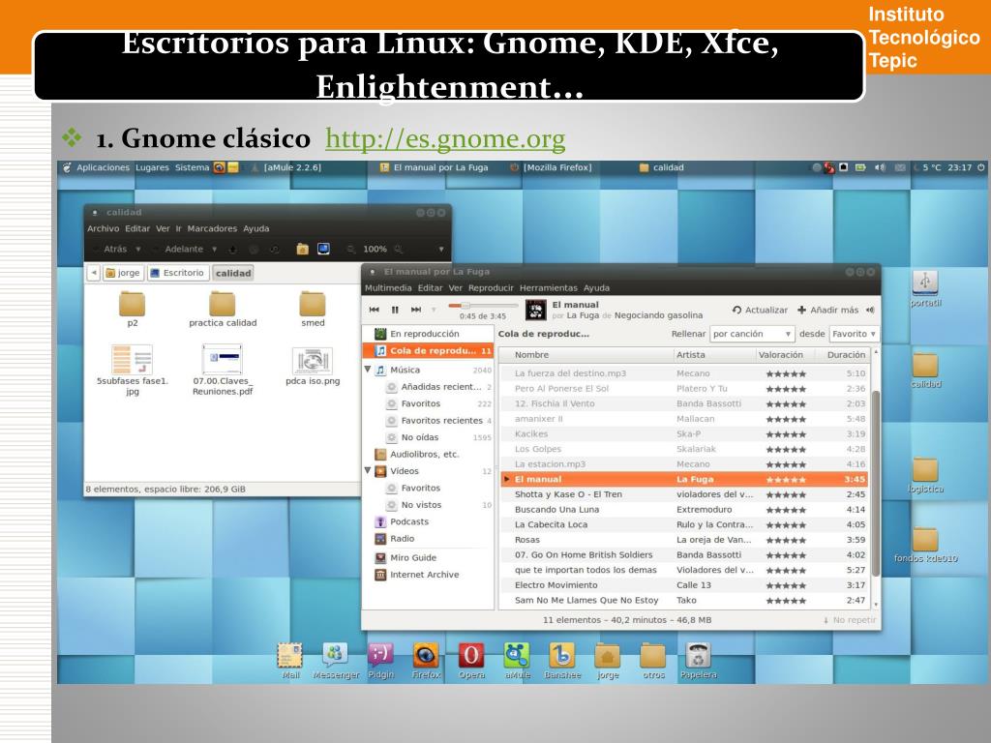The image size is (991, 743).
Task: Open the Adelante history dropdown arrow
Action: (x=214, y=249)
